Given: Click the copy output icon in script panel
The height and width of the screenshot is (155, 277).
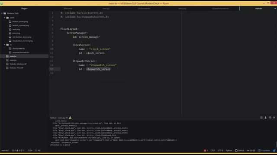Looking at the screenshot, I should [x=261, y=118].
